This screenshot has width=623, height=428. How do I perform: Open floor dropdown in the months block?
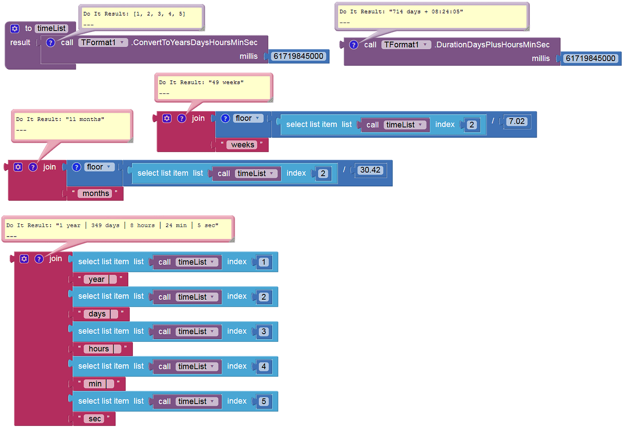(99, 167)
